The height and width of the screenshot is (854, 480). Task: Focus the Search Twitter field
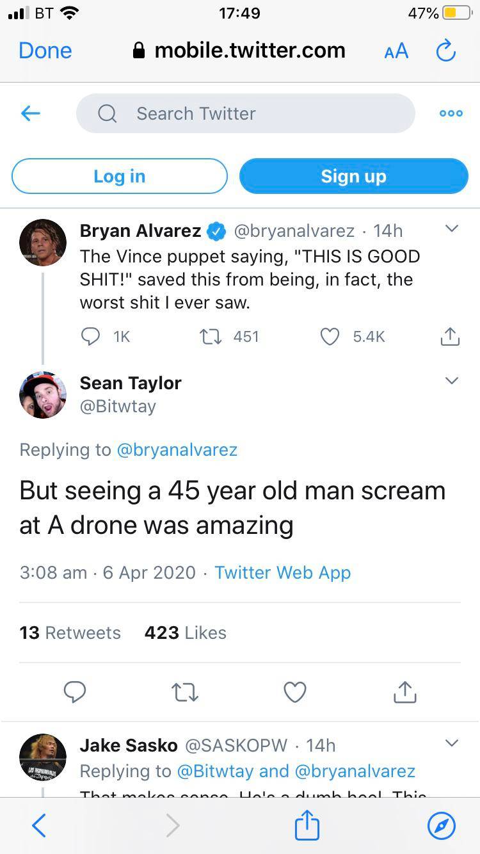[246, 113]
